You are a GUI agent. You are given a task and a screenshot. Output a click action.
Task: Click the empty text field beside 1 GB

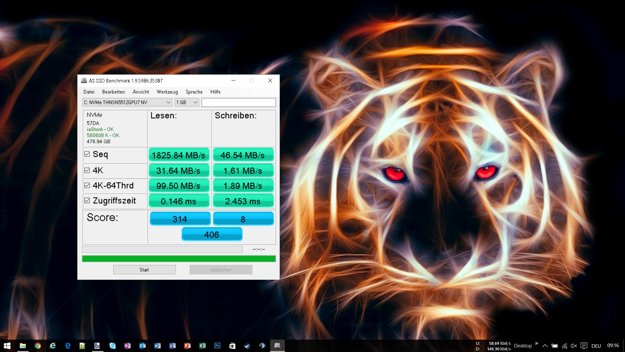[238, 102]
